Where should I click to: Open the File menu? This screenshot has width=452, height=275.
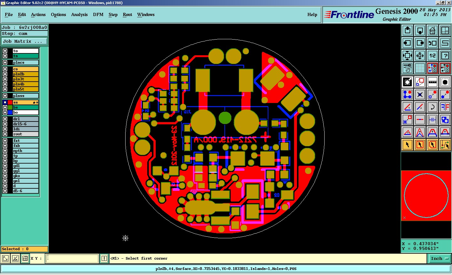click(9, 14)
